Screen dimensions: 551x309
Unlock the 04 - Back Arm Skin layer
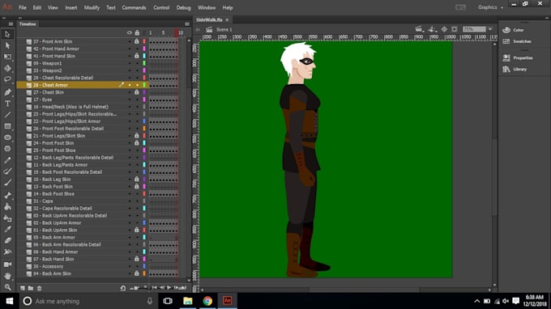tap(137, 273)
